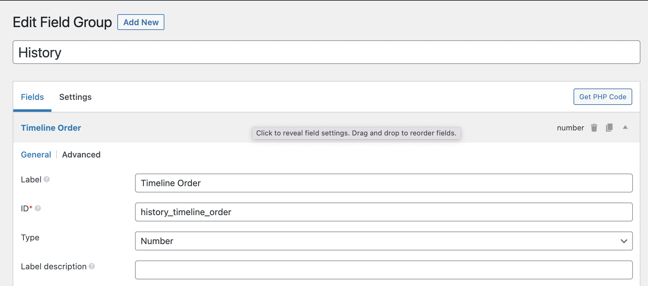Click the help icon beside Label description
The width and height of the screenshot is (648, 286).
point(92,266)
